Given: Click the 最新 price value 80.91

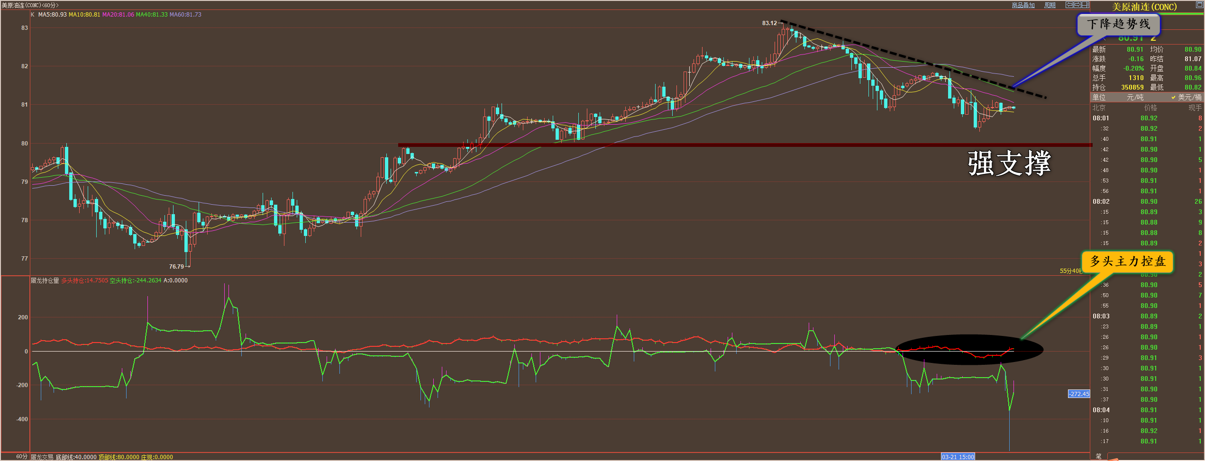Looking at the screenshot, I should click(1135, 49).
